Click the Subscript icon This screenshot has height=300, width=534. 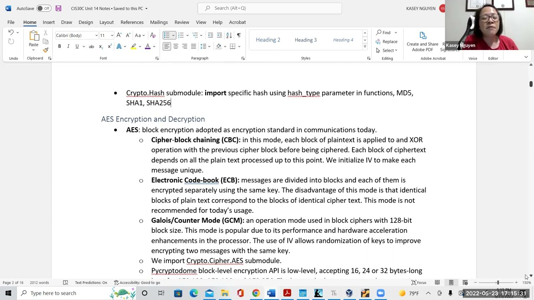[x=101, y=46]
